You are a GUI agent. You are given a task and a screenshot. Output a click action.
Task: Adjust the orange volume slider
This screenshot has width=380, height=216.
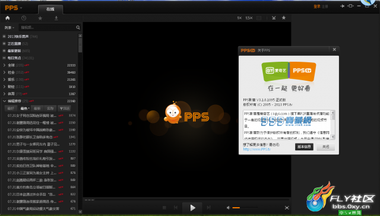click(x=245, y=208)
